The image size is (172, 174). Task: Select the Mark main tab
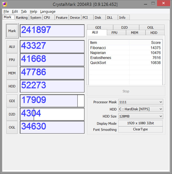tap(9, 17)
